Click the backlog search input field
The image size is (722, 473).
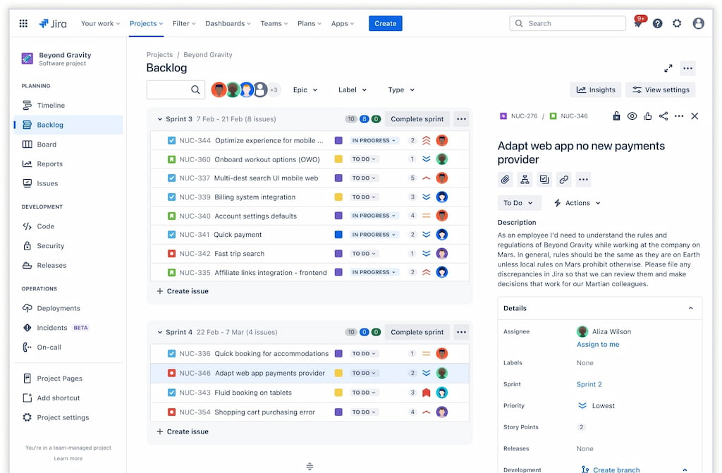(174, 90)
